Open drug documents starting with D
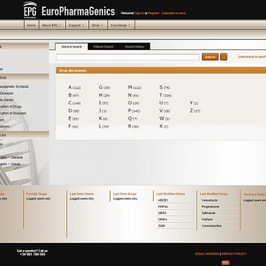The height and width of the screenshot is (266, 266). coord(74,110)
